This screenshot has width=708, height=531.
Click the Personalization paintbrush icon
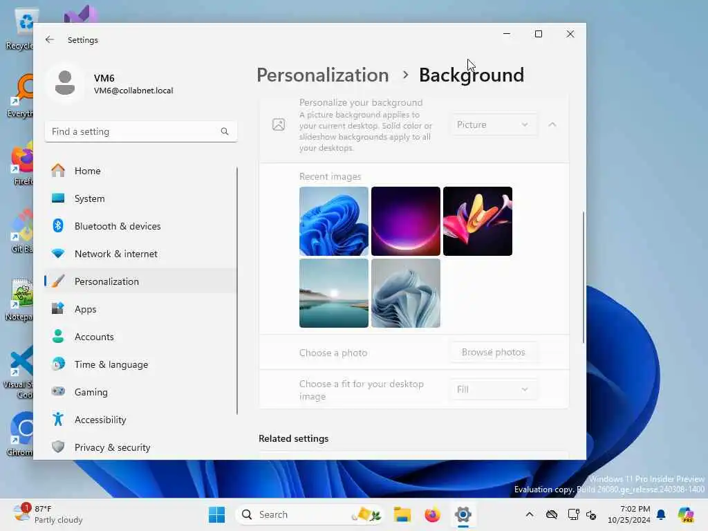point(58,281)
